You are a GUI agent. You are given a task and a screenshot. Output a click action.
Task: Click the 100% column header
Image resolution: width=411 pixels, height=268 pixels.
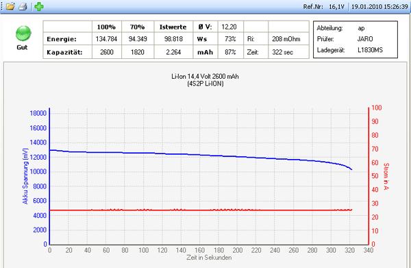(106, 27)
